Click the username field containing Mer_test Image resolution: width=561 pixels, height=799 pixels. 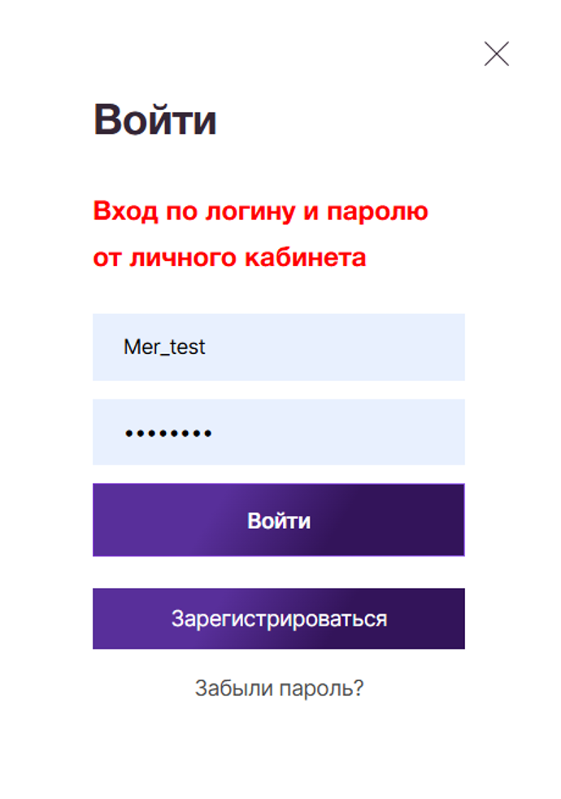click(x=278, y=347)
